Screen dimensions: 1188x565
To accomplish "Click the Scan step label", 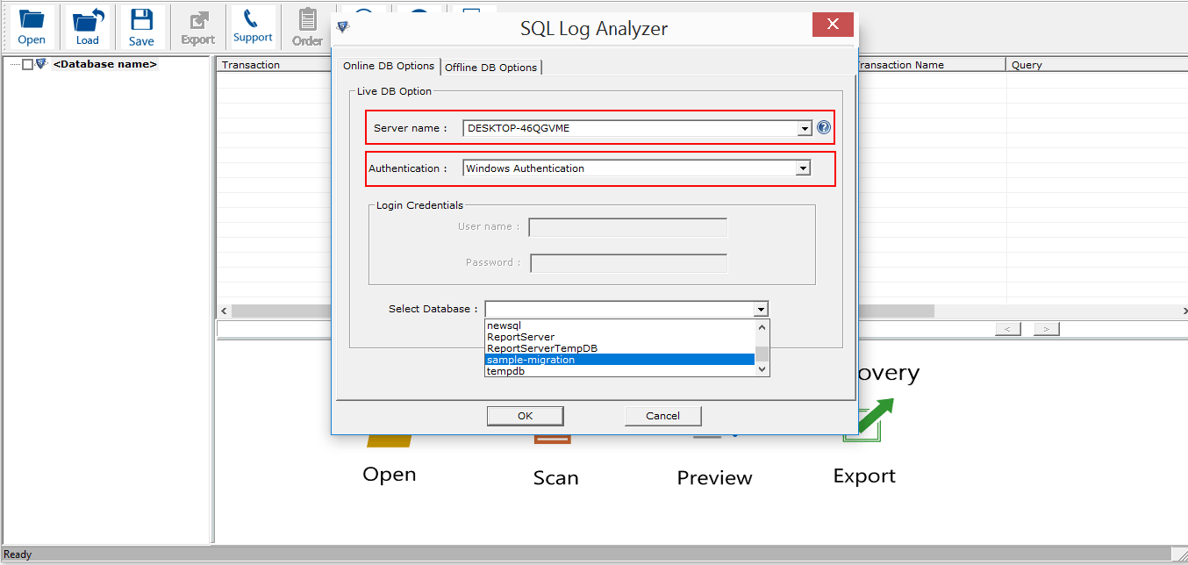I will [x=556, y=478].
